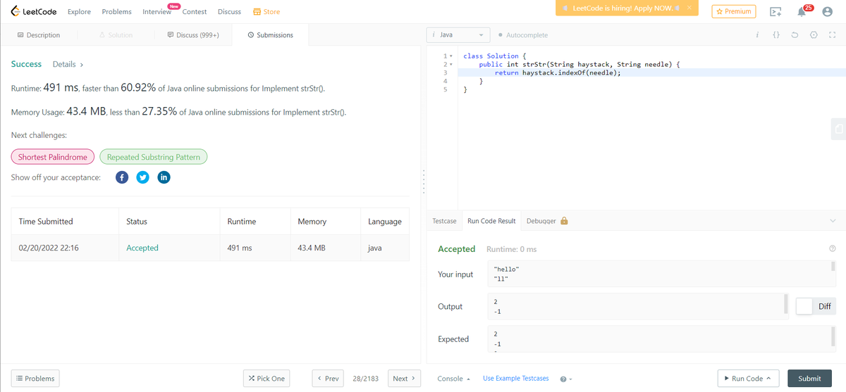Click inside the Output box
The width and height of the screenshot is (846, 392).
click(637, 306)
